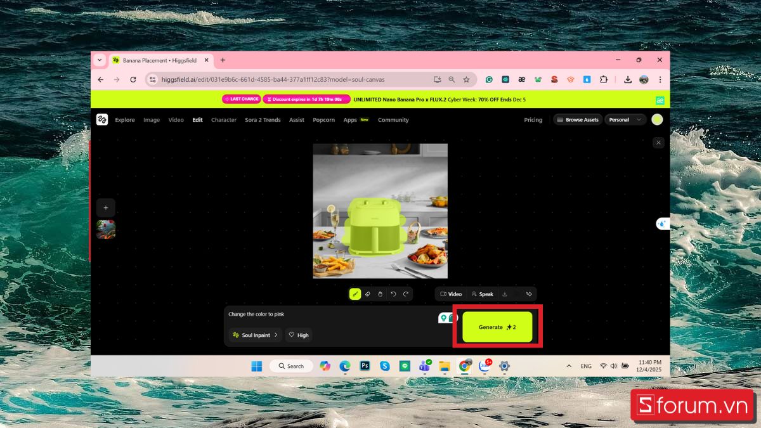This screenshot has width=761, height=428.
Task: Bookmark this page with star icon
Action: [466, 79]
